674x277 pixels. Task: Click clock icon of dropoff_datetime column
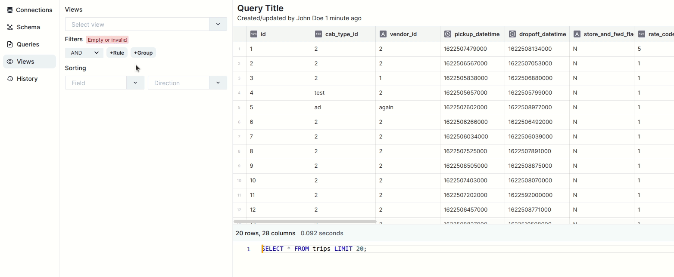tap(512, 34)
